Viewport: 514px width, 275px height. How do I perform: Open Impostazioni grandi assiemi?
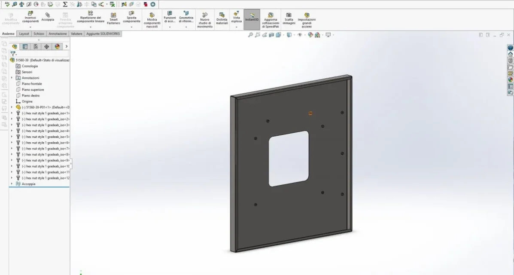[307, 20]
